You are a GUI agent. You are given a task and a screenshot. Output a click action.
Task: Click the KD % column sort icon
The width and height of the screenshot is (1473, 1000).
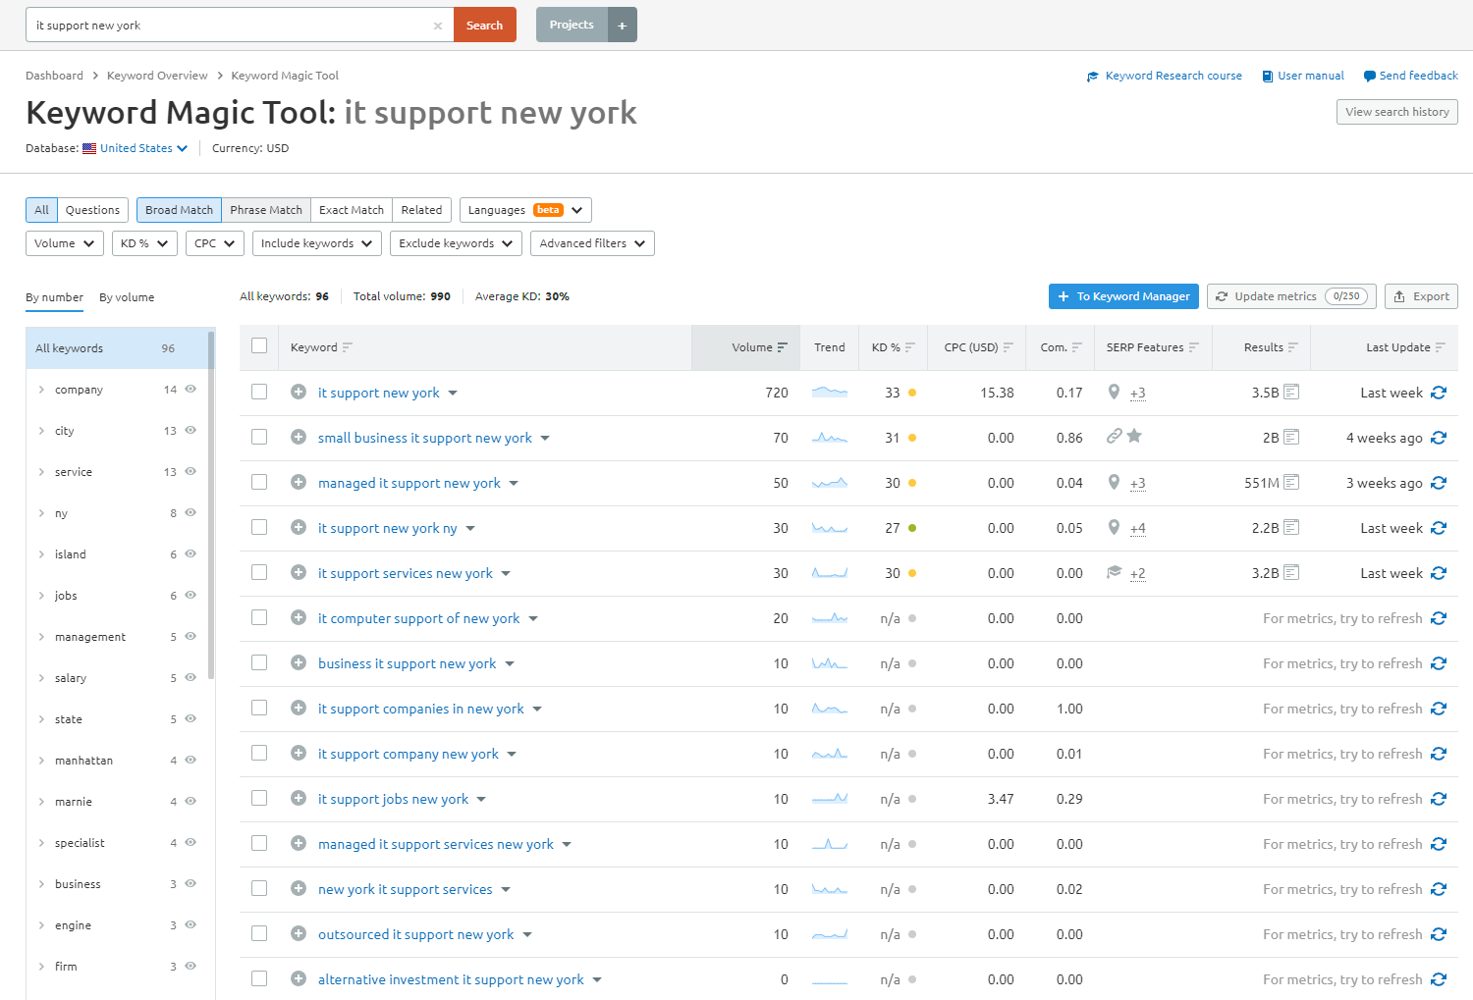click(910, 347)
